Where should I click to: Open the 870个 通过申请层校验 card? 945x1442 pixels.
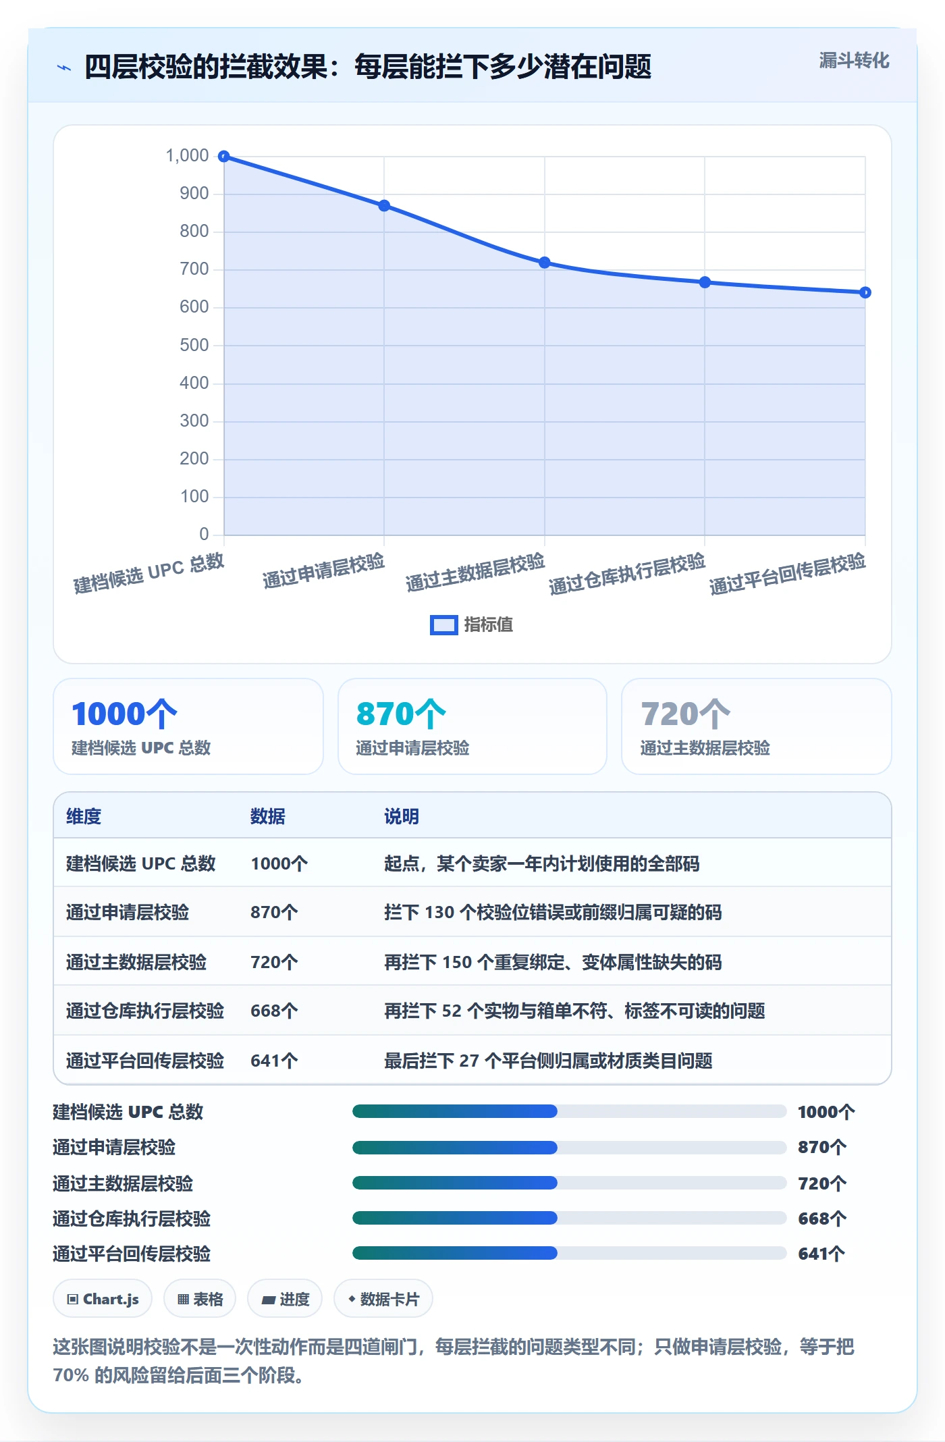[x=473, y=726]
